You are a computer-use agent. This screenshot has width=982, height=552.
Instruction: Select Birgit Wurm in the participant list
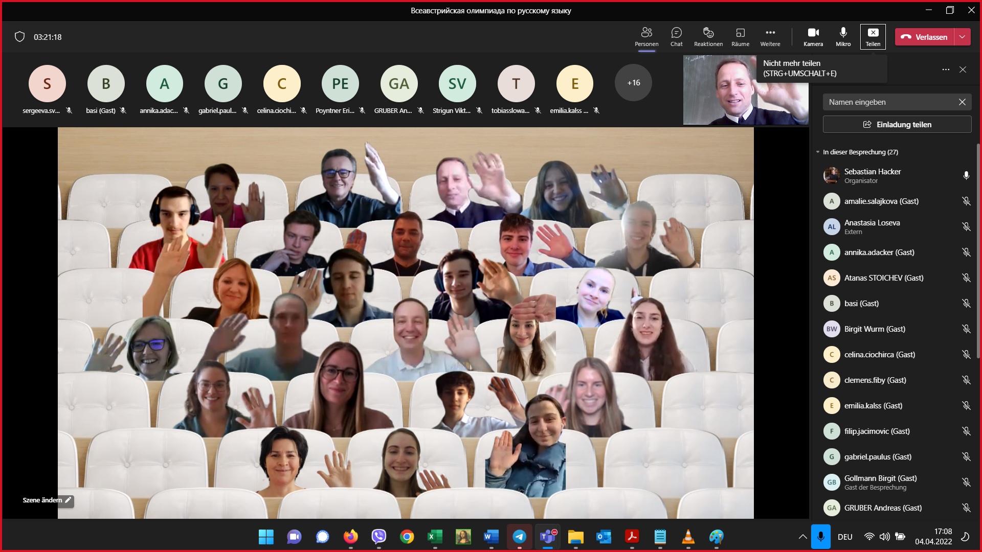point(875,329)
